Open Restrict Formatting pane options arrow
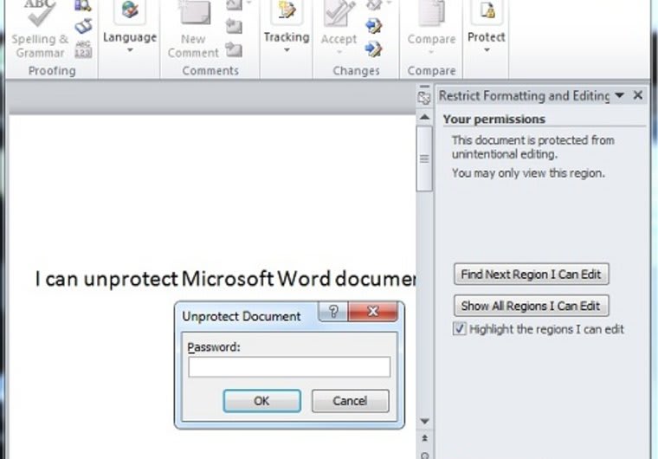Screen dimensions: 658x459 pyautogui.click(x=619, y=95)
